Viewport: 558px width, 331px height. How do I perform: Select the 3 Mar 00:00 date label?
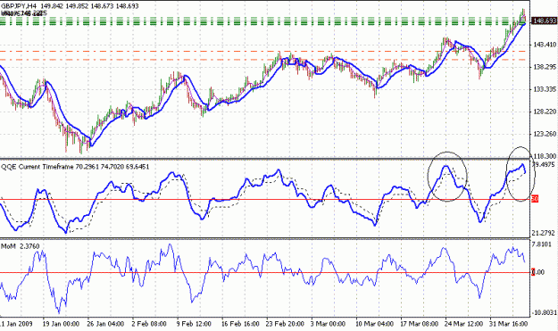(328, 324)
